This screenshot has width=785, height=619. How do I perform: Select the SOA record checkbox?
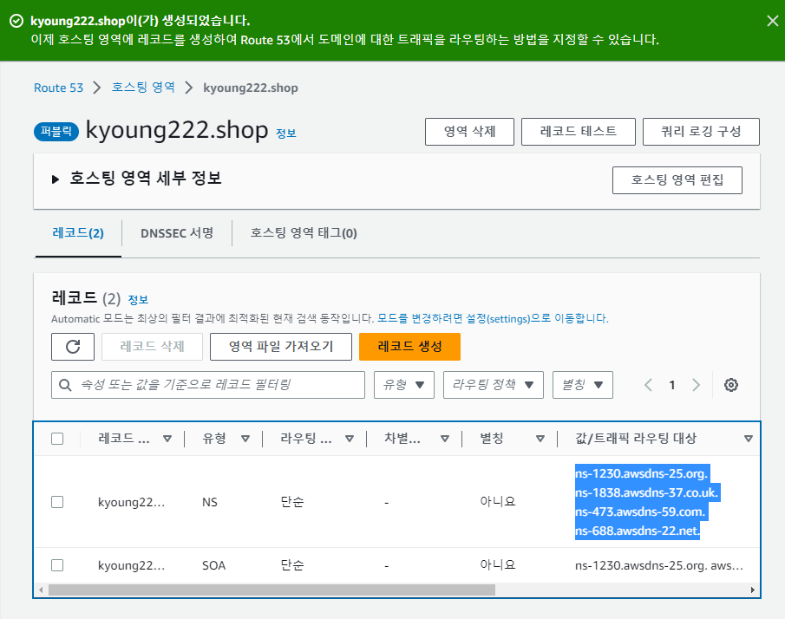pyautogui.click(x=57, y=565)
